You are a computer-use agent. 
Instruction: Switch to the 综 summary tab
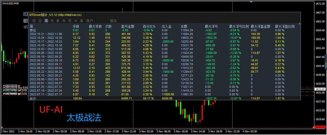(34, 21)
